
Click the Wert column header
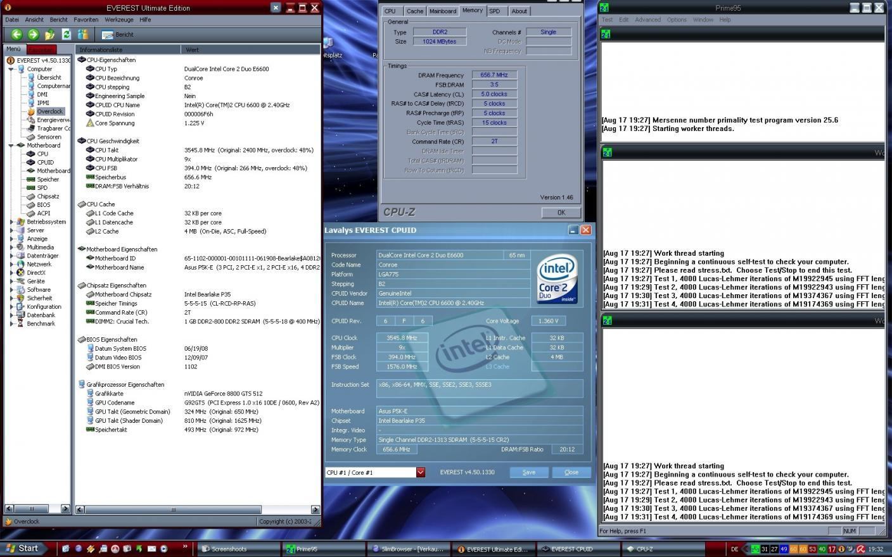click(x=250, y=49)
